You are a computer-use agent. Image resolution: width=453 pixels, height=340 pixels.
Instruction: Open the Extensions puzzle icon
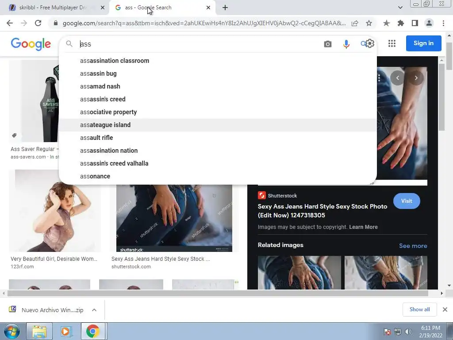pos(400,23)
